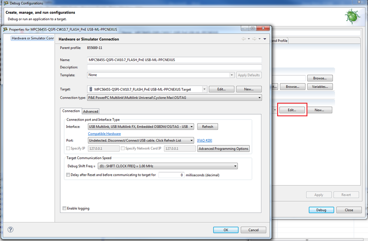Screen dimensions: 368x241
Task: Click the green bug icon in Debug Configurations
Action: coord(352,17)
